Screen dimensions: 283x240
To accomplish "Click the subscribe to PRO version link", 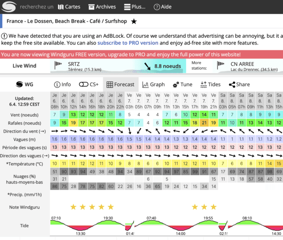I will click(x=128, y=43).
